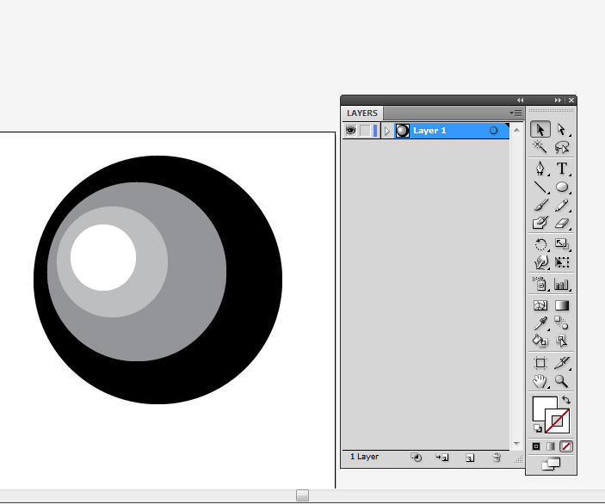Image resolution: width=605 pixels, height=504 pixels.
Task: Choose the Magic Wand tool
Action: tap(540, 149)
